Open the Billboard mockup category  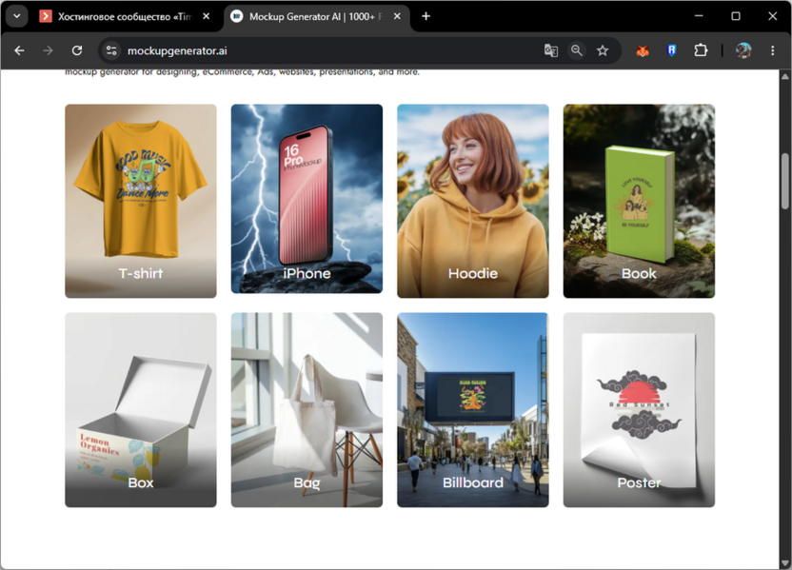tap(473, 409)
